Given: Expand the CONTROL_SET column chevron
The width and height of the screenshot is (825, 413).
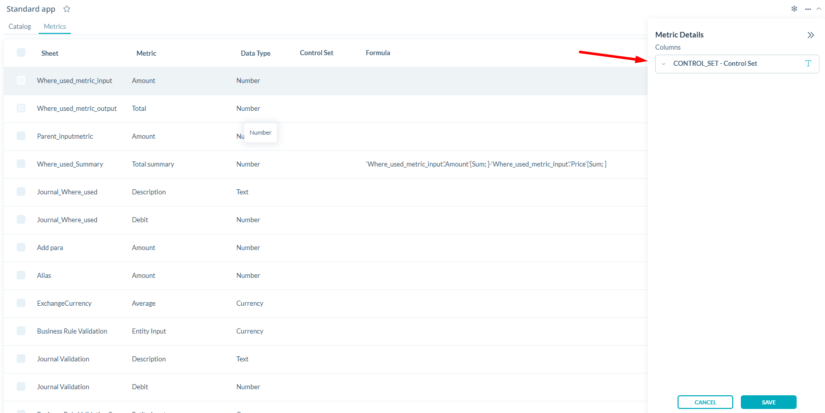Looking at the screenshot, I should click(x=663, y=64).
